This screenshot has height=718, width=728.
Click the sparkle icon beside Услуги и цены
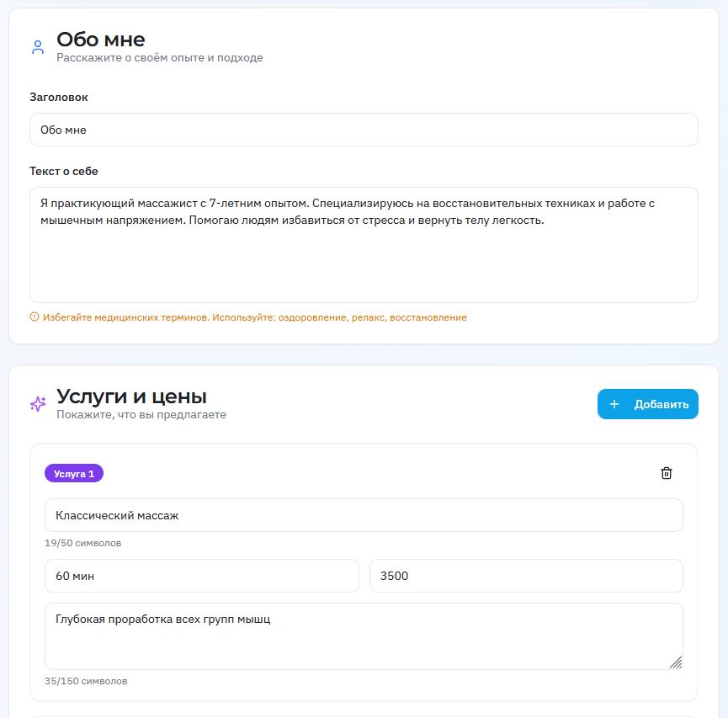[38, 404]
